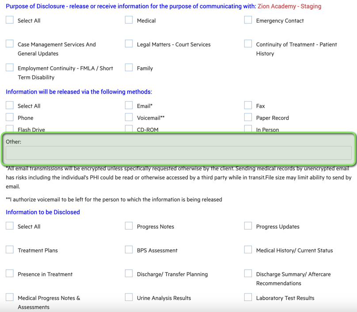The image size is (357, 312).
Task: Enable the Progress Updates checkbox
Action: pyautogui.click(x=248, y=226)
